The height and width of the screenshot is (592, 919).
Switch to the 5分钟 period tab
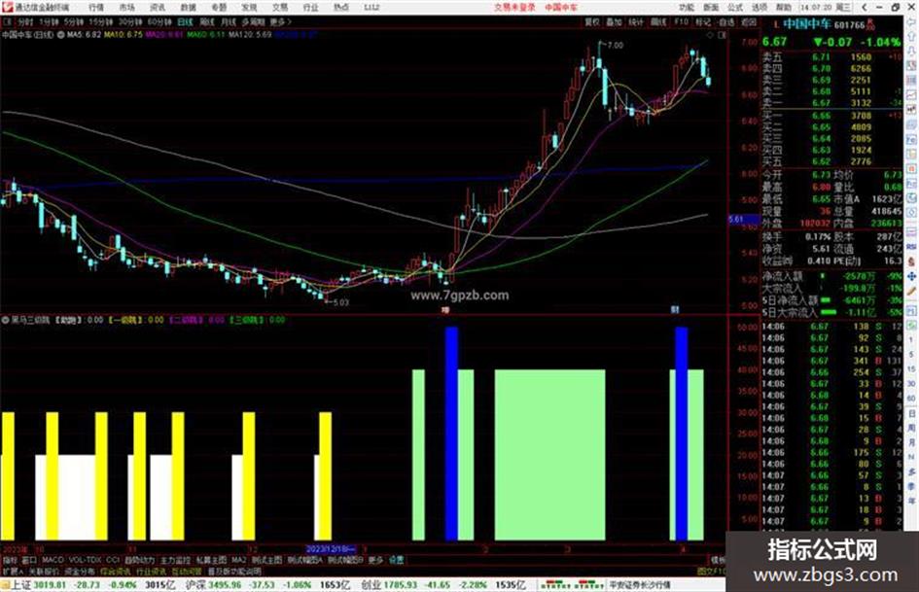74,21
